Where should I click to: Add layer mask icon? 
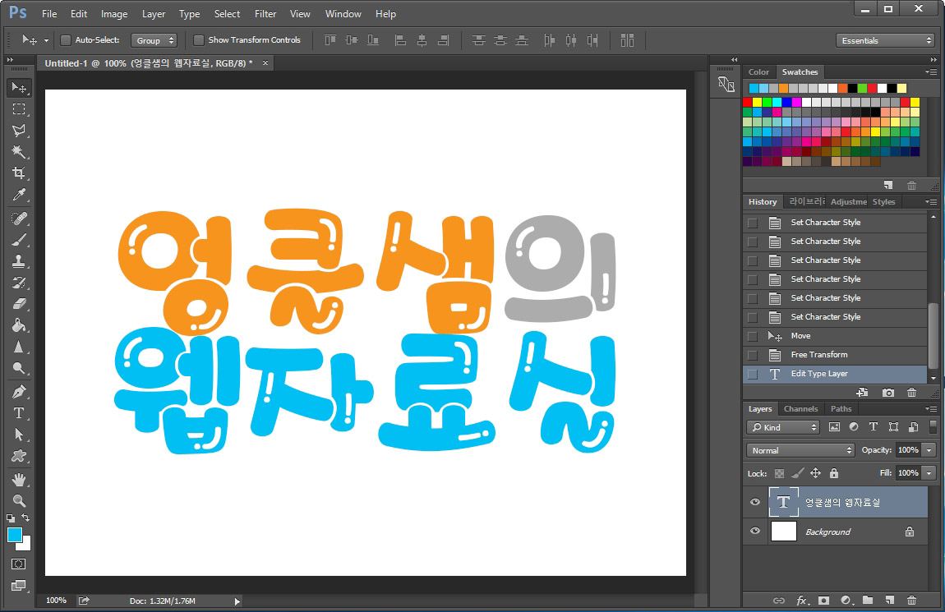[x=824, y=600]
